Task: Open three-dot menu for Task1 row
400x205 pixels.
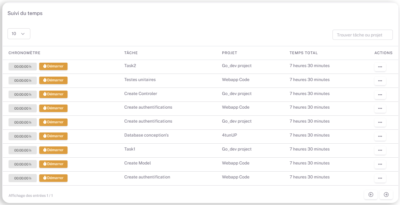Action: pos(380,151)
